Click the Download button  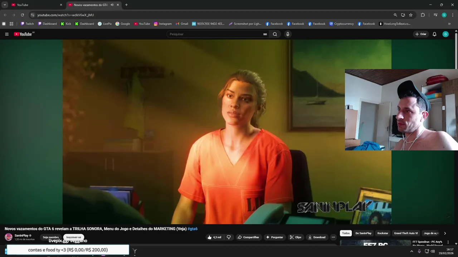(317, 237)
